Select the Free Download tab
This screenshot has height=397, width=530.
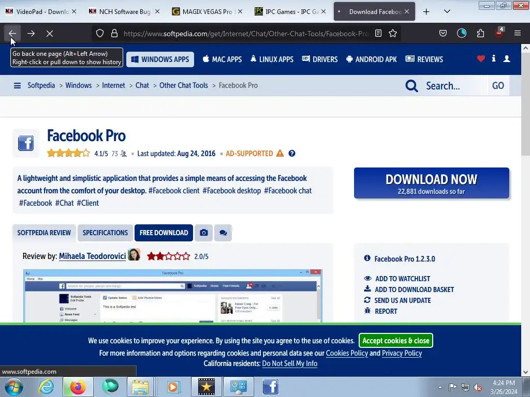click(x=164, y=233)
